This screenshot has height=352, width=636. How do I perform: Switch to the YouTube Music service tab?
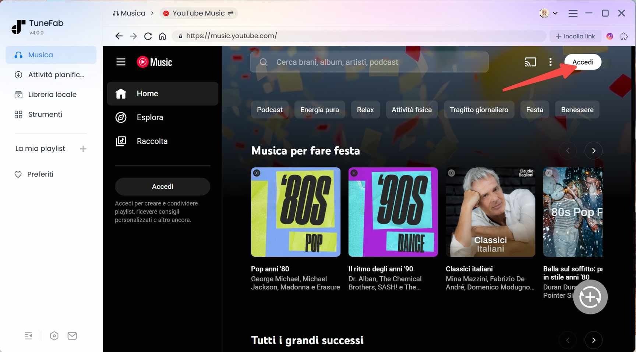(x=199, y=13)
